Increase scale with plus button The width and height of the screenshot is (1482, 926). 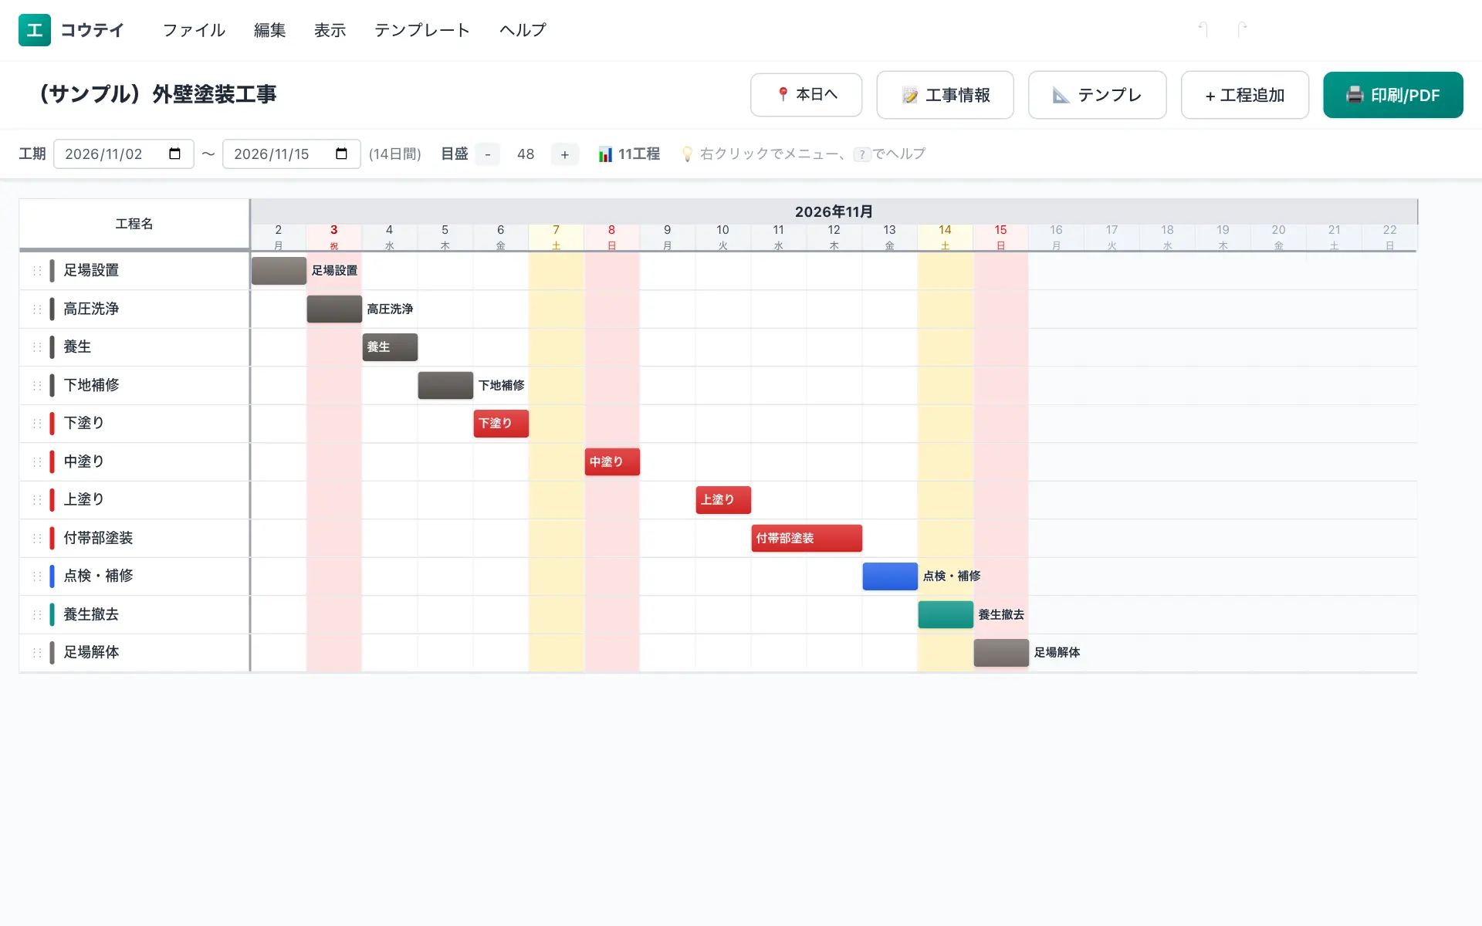pyautogui.click(x=565, y=154)
